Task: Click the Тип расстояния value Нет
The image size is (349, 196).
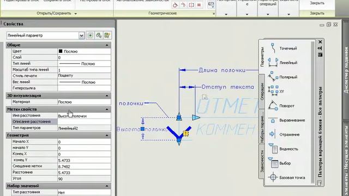Action: point(84,192)
